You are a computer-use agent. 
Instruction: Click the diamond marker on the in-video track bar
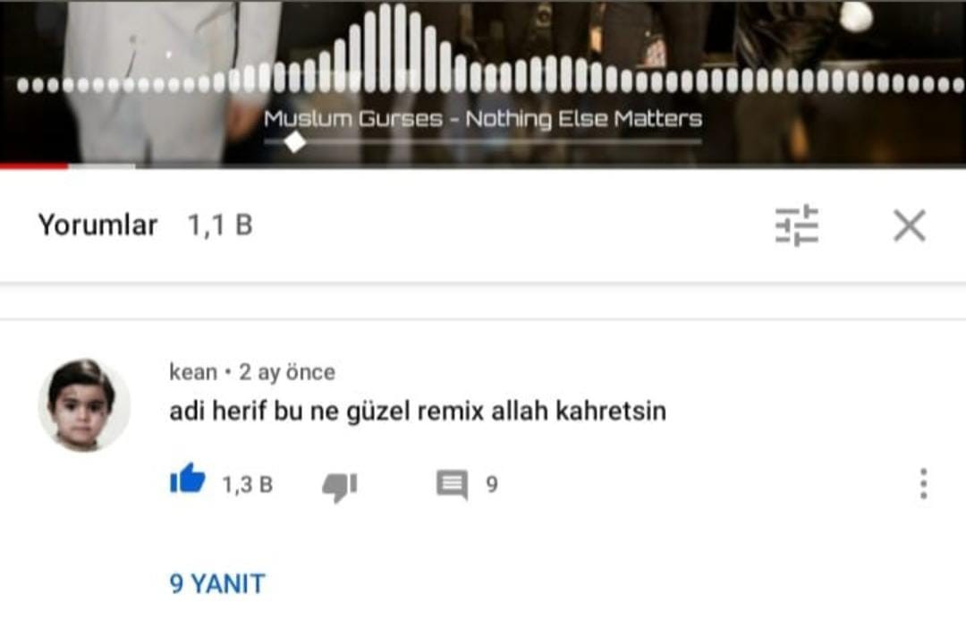[x=295, y=141]
